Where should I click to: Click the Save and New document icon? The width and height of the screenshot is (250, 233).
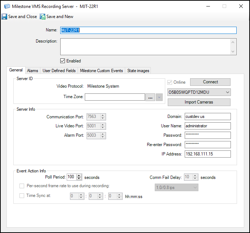coord(43,17)
